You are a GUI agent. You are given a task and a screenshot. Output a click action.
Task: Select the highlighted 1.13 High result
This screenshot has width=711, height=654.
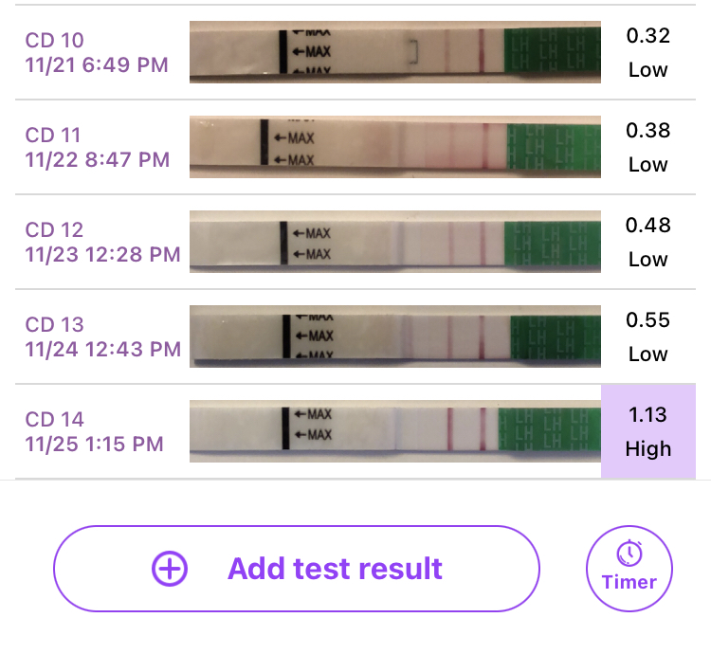(x=648, y=431)
